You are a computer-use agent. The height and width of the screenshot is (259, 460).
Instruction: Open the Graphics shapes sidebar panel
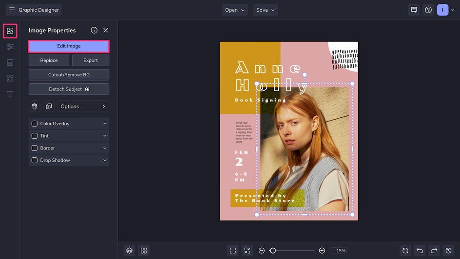pyautogui.click(x=10, y=78)
